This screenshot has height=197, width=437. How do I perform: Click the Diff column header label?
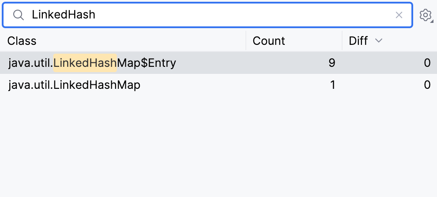[358, 41]
